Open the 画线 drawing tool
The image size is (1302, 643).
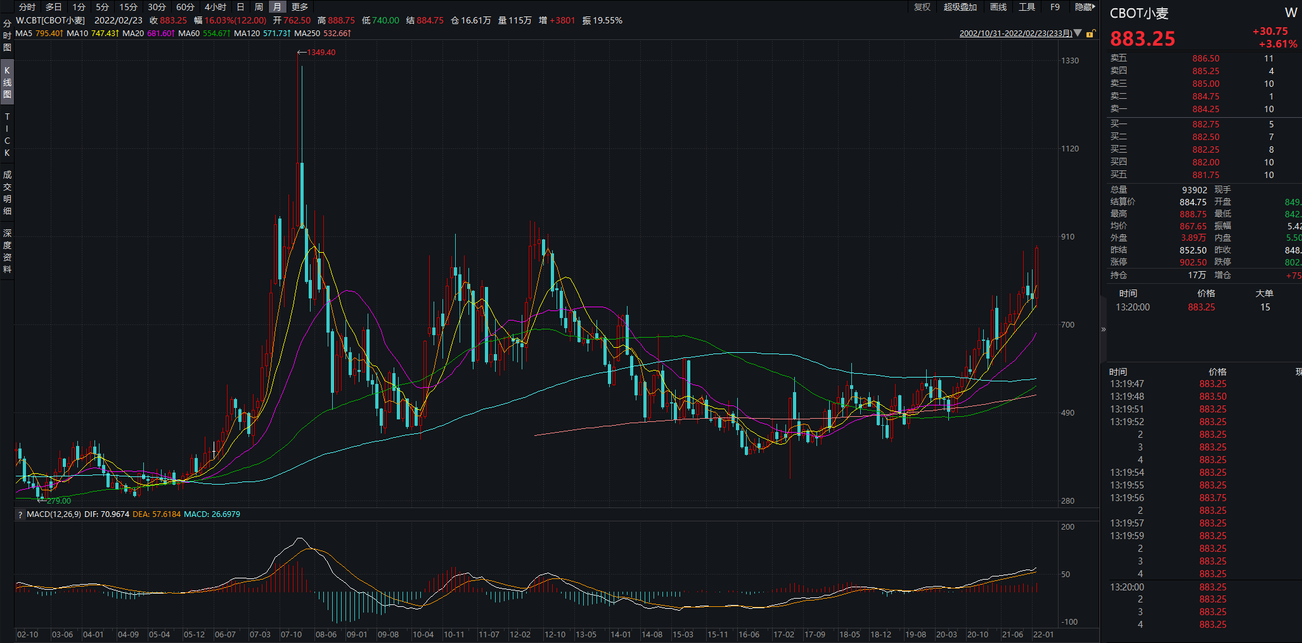998,7
